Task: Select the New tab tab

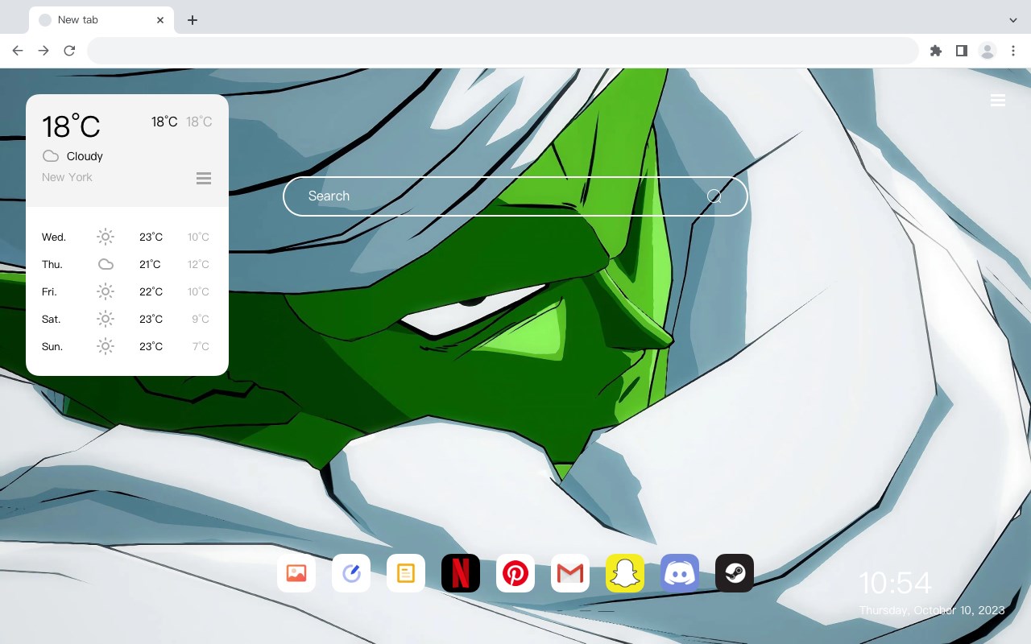Action: point(101,20)
